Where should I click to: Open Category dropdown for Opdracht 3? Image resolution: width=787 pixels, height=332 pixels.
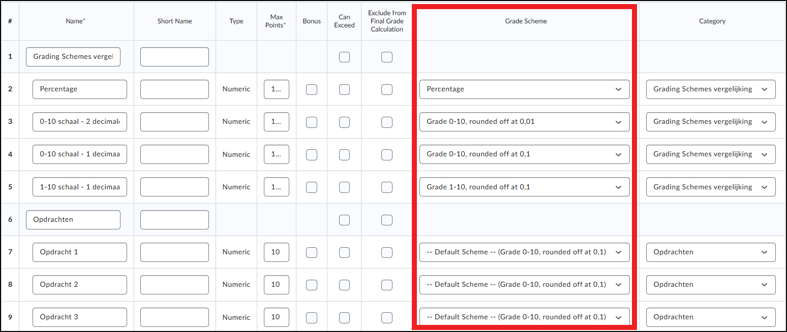click(710, 317)
